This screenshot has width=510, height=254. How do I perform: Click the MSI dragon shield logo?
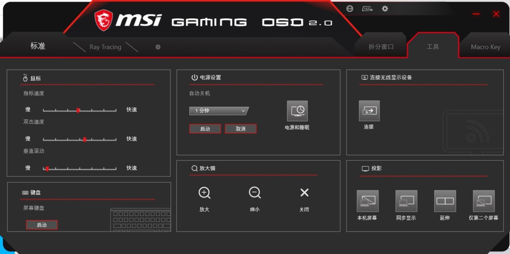(x=103, y=20)
